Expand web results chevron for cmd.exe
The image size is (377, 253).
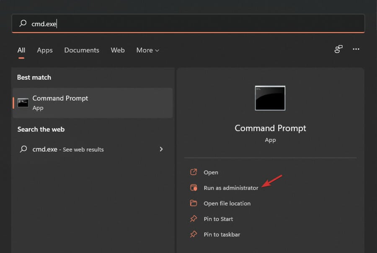tap(161, 149)
